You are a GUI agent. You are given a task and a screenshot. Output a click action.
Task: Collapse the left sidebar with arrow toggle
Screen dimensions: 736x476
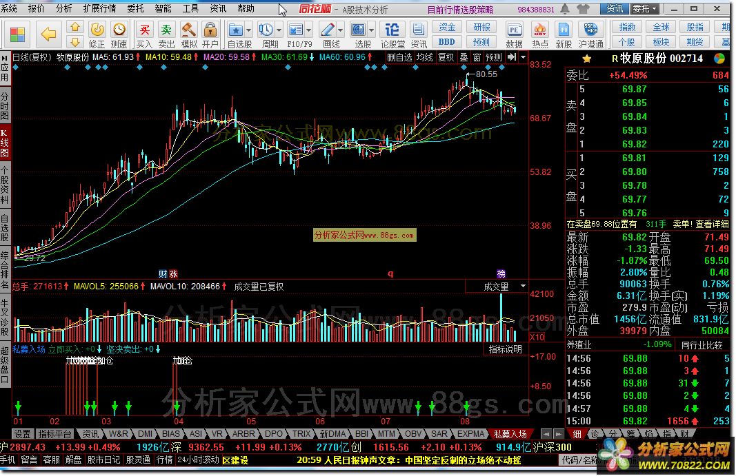[x=5, y=59]
